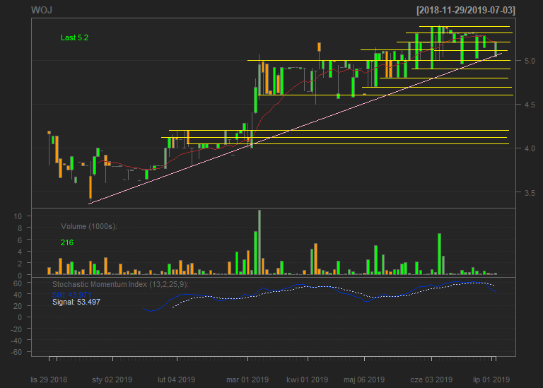Click volume axis label 6

coord(20,240)
